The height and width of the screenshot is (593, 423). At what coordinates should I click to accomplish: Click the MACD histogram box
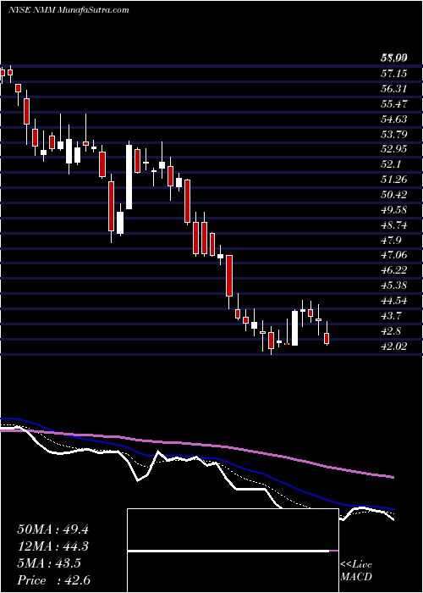pyautogui.click(x=233, y=551)
